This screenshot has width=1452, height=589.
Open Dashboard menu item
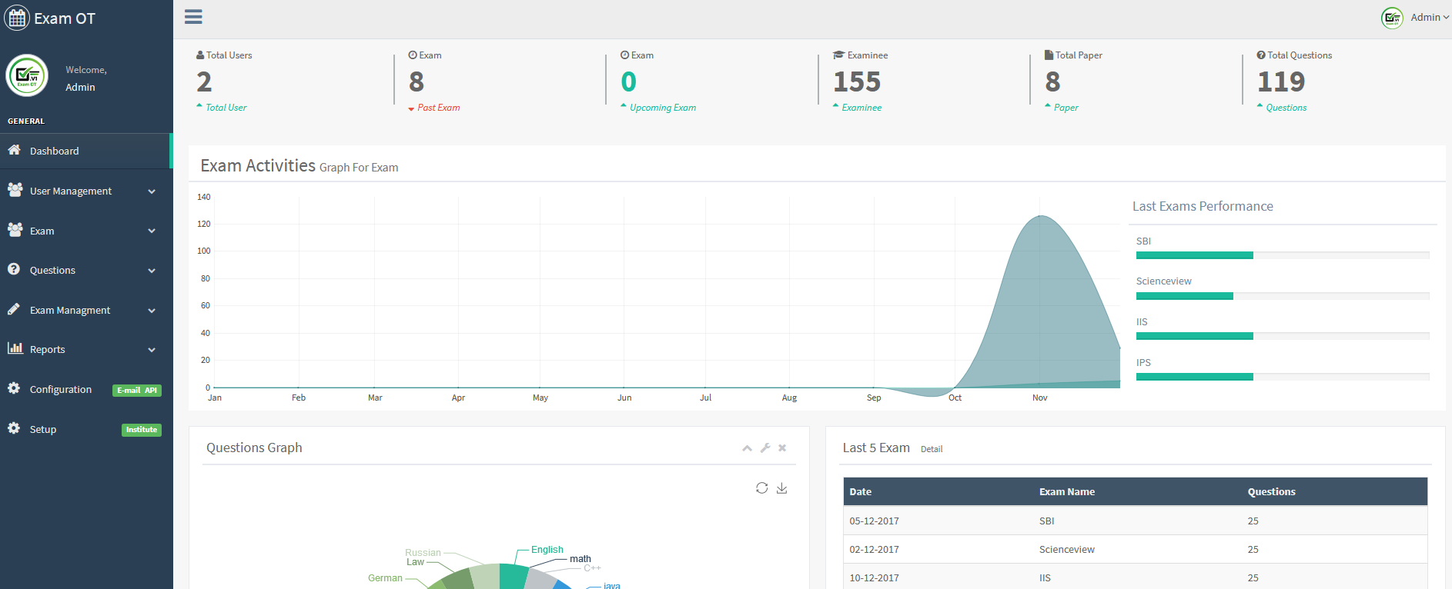(86, 151)
